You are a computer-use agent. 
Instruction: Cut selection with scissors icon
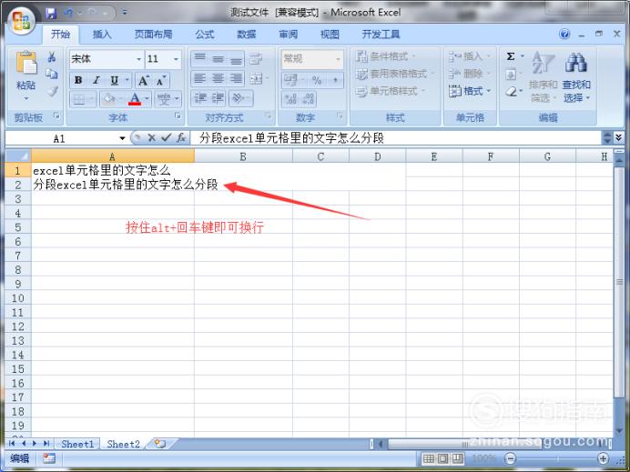51,57
